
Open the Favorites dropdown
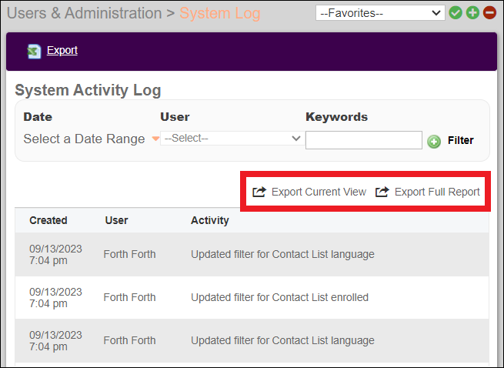point(380,13)
